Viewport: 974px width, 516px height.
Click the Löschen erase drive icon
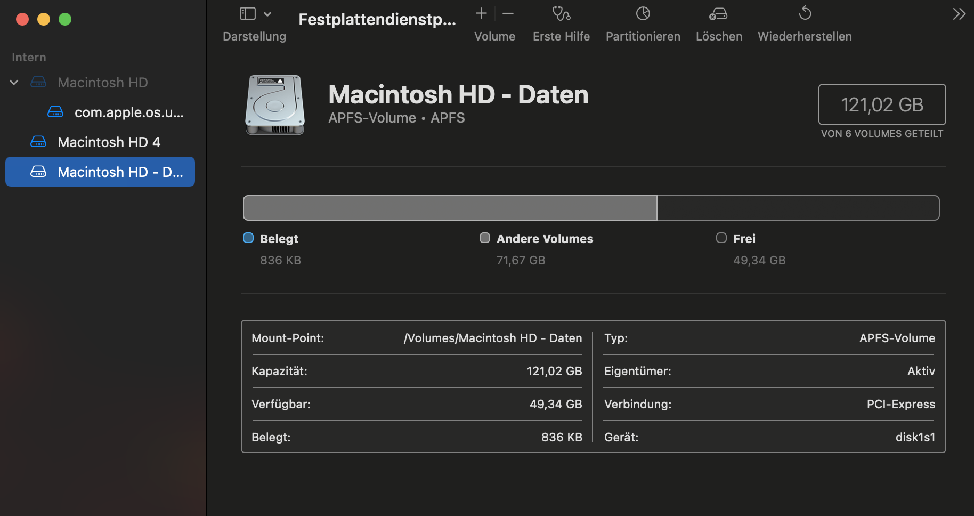(718, 14)
